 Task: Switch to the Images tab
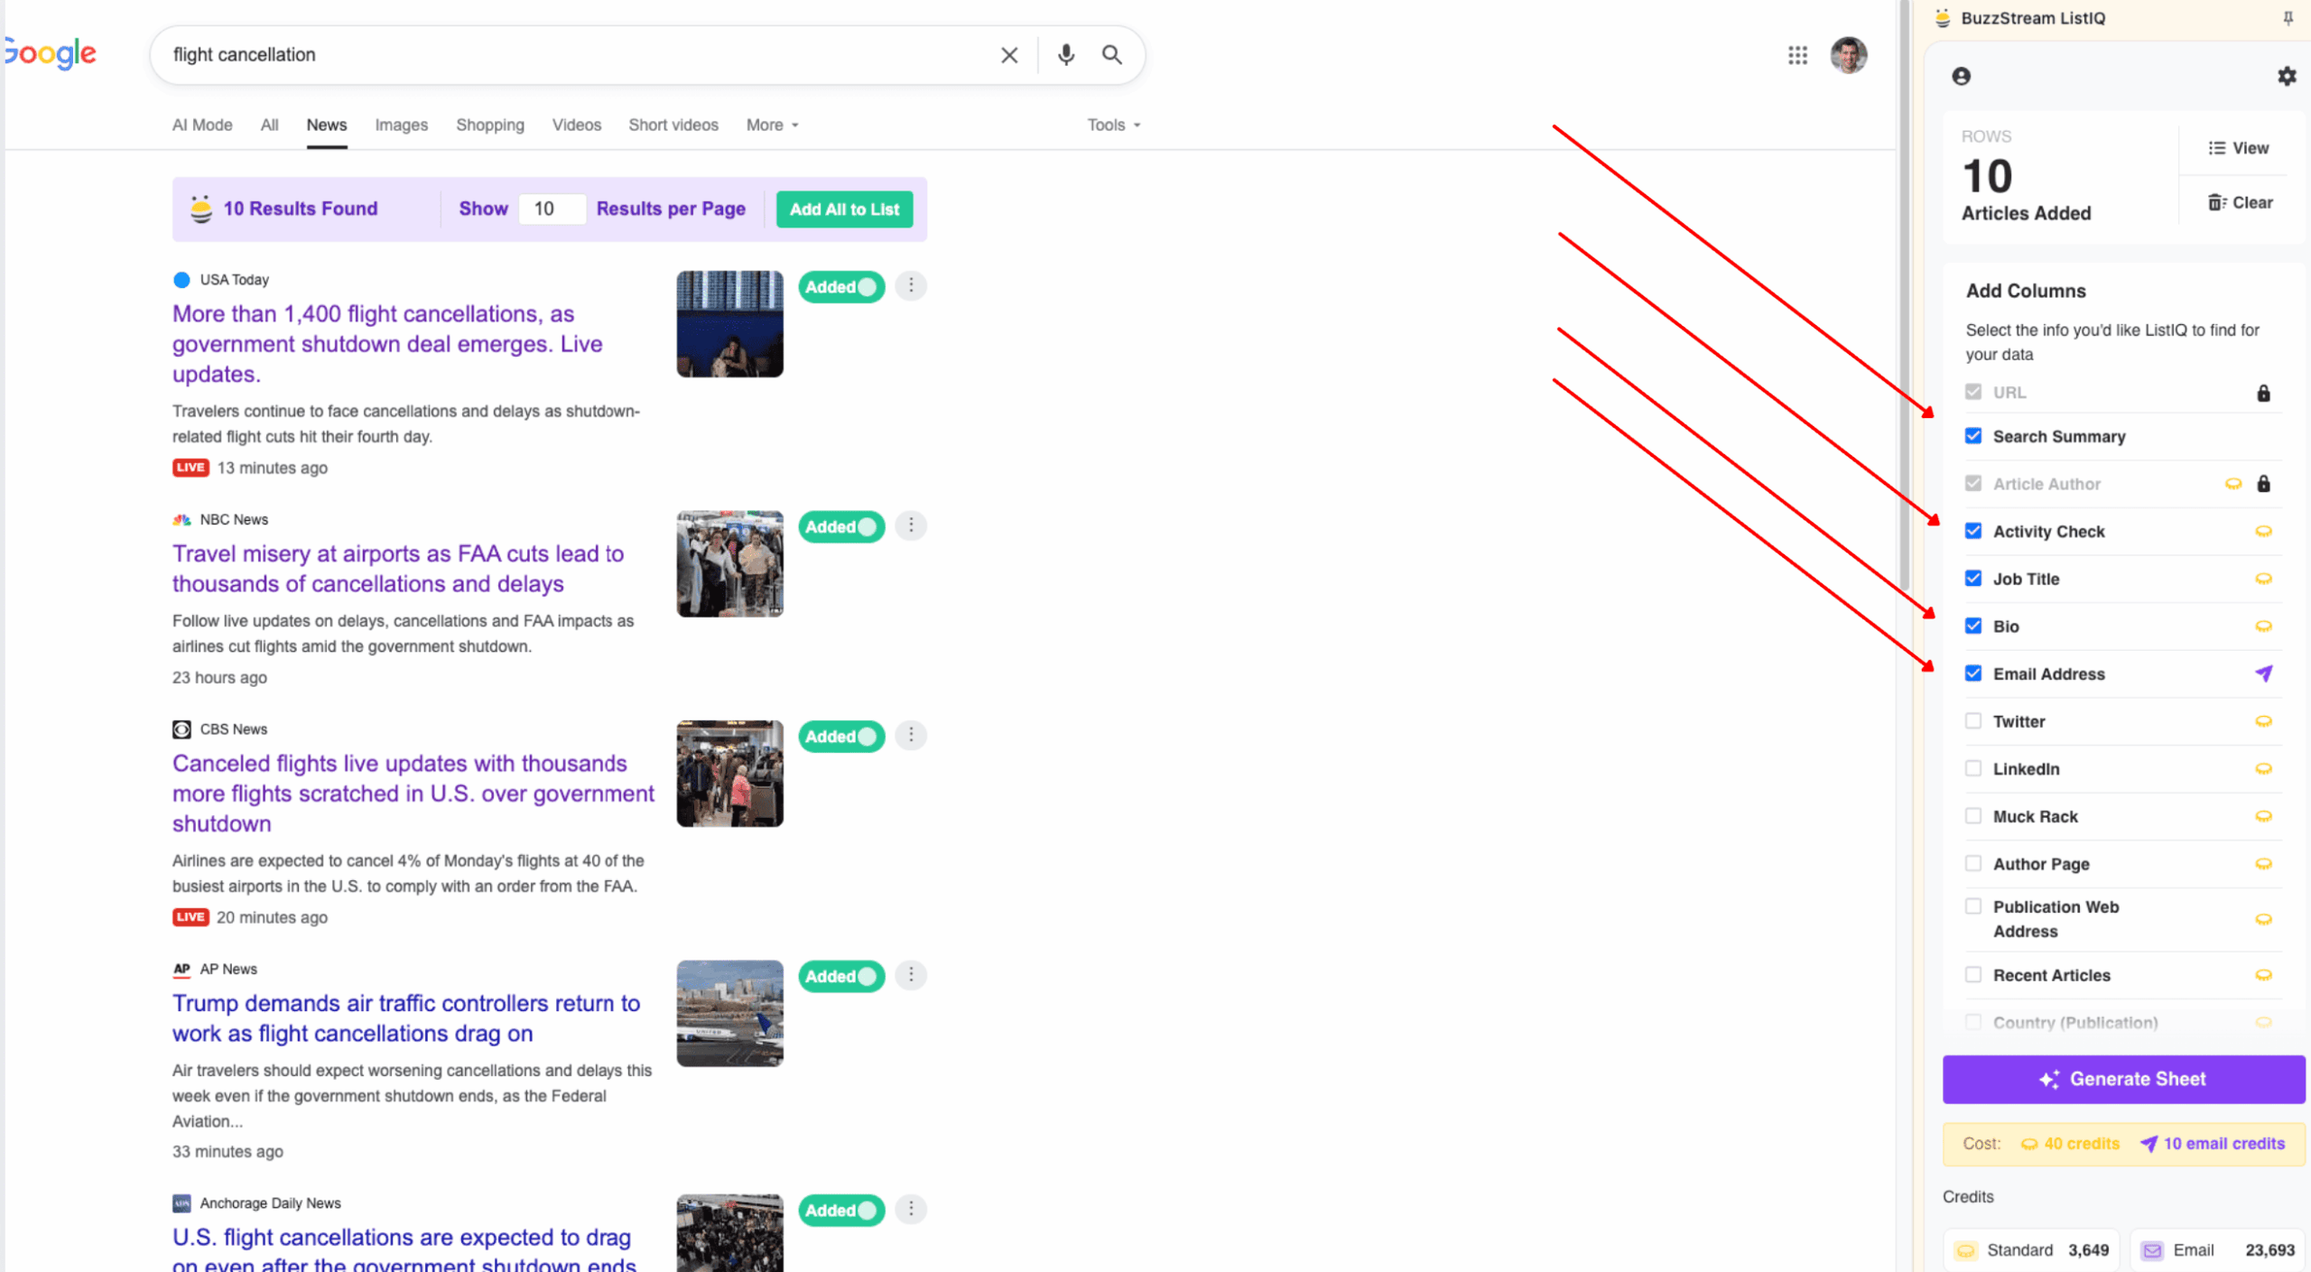(x=401, y=125)
